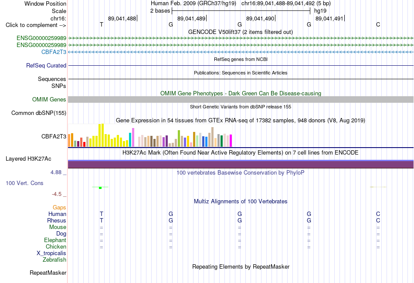
Task: Click the OMIM Gene Phenotypes track title
Action: pos(241,93)
